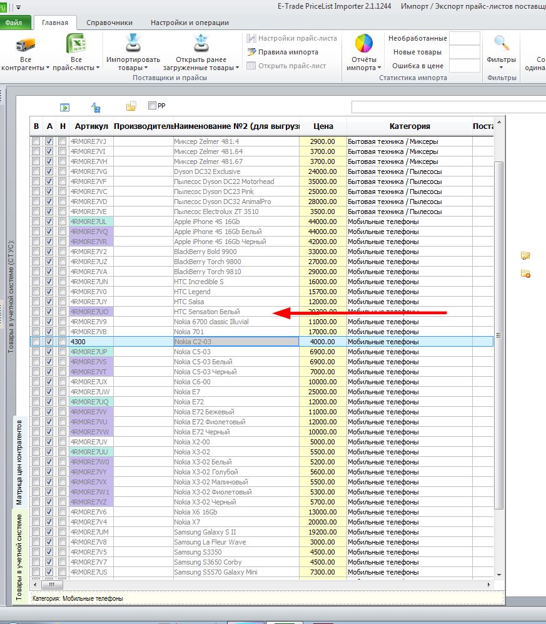The image size is (546, 624).
Task: Switch to 'Справочники' ribbon tab
Action: 109,23
